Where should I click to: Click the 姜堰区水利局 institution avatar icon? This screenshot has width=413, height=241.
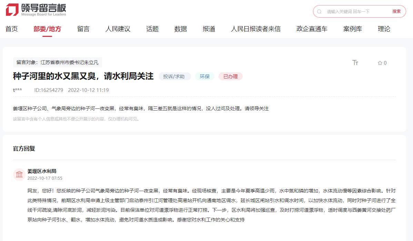19,175
